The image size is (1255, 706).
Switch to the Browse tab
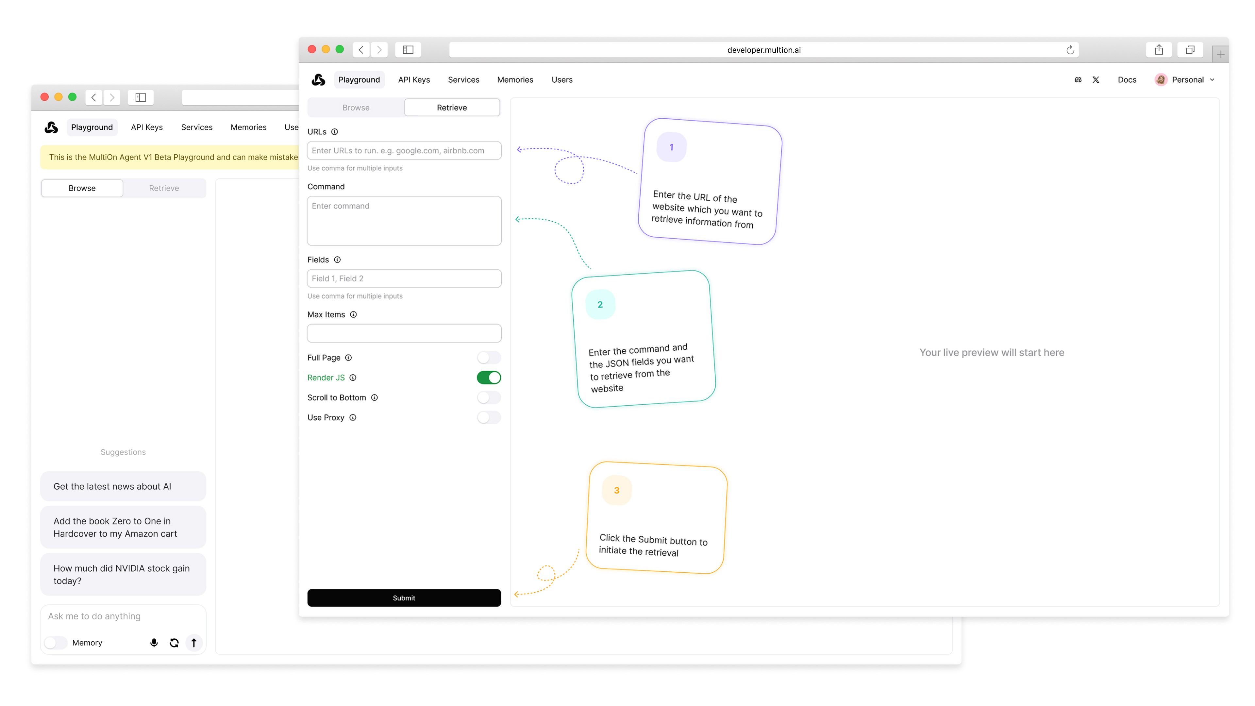[x=356, y=107]
